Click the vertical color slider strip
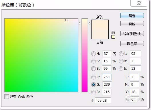 pos(85,55)
